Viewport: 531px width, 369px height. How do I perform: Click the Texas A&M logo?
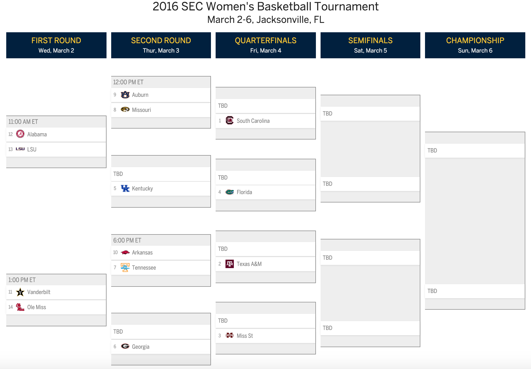pyautogui.click(x=230, y=264)
